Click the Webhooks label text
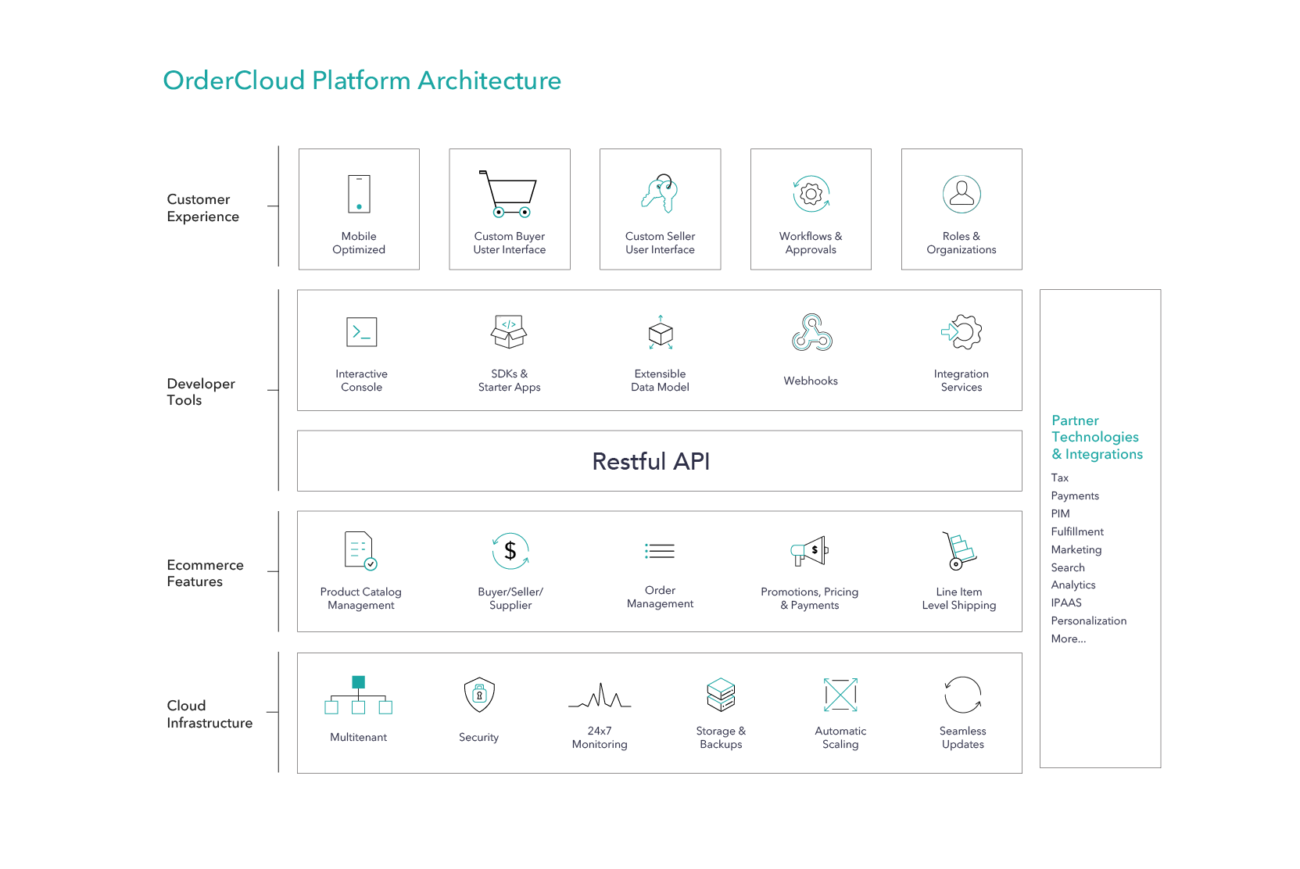The height and width of the screenshot is (869, 1300). (811, 381)
